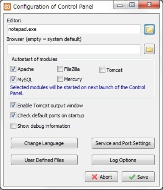Toggle Enable Tomcat output window

tap(13, 105)
